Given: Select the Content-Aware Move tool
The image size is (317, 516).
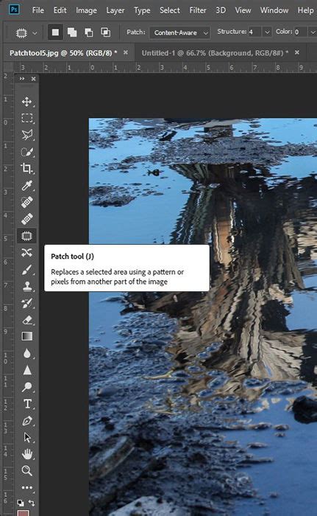Looking at the screenshot, I should (x=27, y=252).
